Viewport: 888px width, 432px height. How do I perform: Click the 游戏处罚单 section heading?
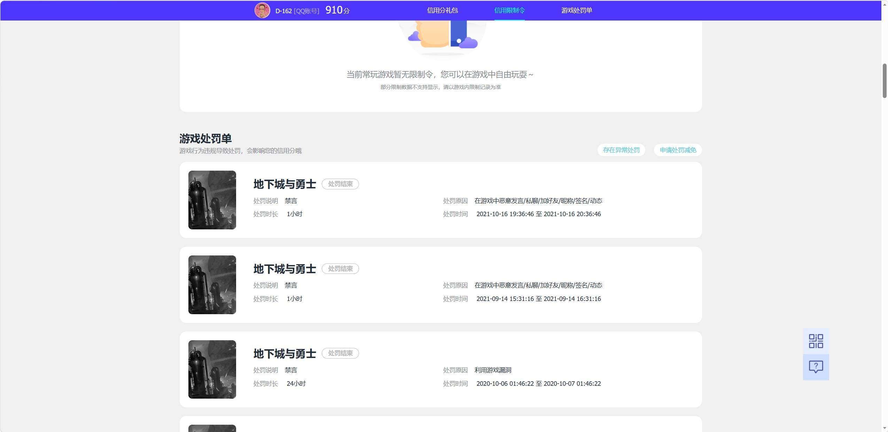(205, 138)
